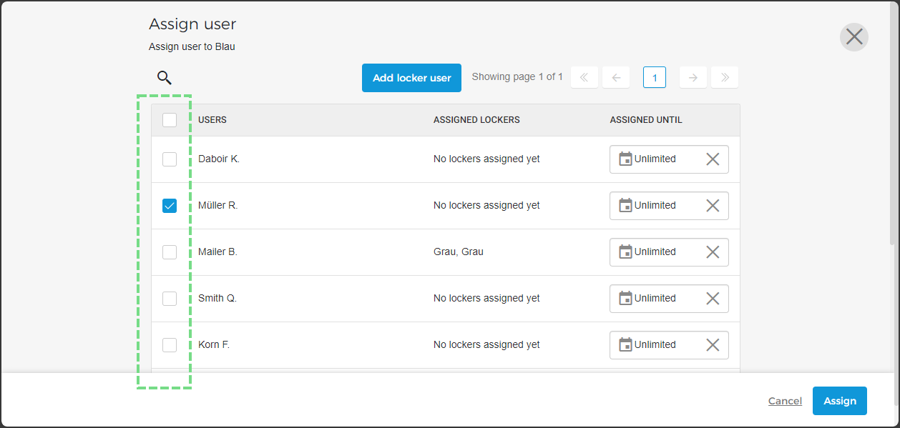The height and width of the screenshot is (428, 900).
Task: Click the ASSIGNED UNTIL column header
Action: coord(646,120)
